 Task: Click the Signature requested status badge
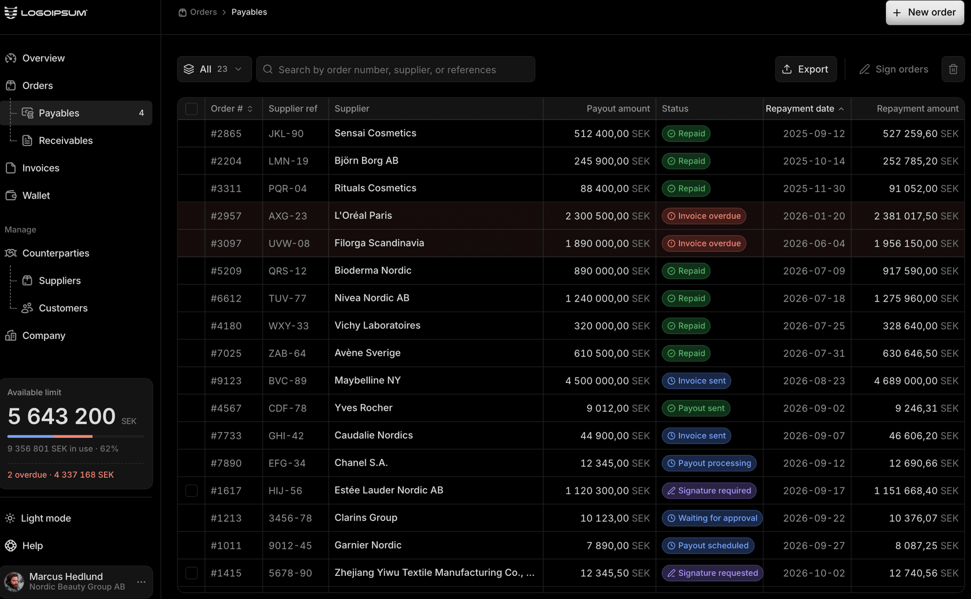coord(712,573)
